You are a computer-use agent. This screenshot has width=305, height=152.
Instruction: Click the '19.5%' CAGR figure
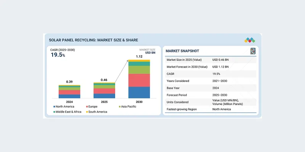[x=58, y=55]
